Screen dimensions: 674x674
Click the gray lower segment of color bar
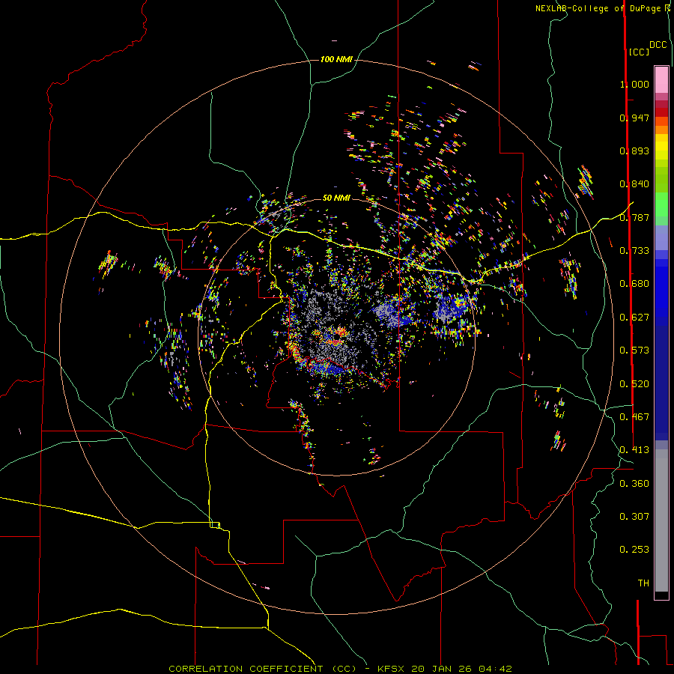pyautogui.click(x=661, y=520)
